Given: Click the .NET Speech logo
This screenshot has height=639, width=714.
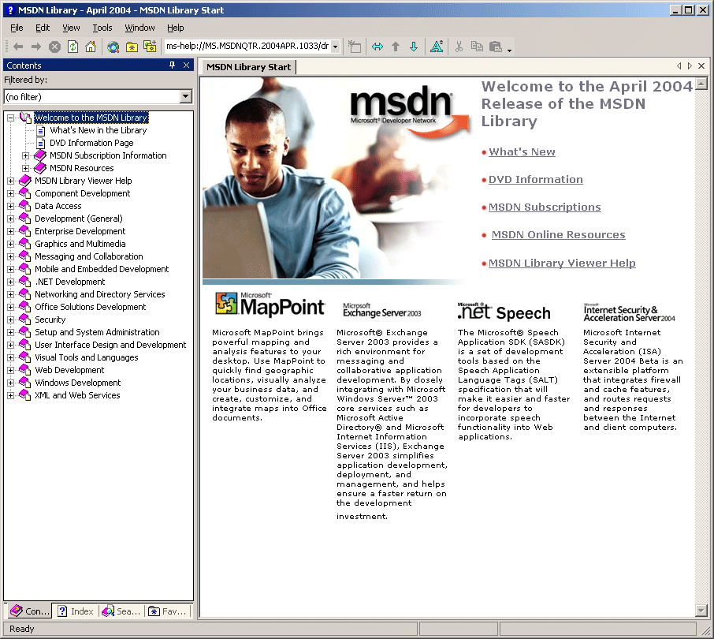Looking at the screenshot, I should (x=504, y=311).
